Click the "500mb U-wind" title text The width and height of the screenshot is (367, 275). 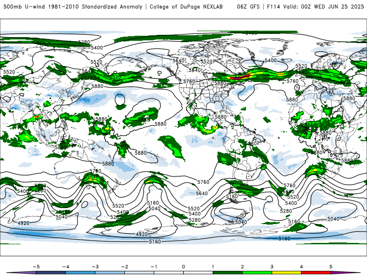tap(24, 7)
